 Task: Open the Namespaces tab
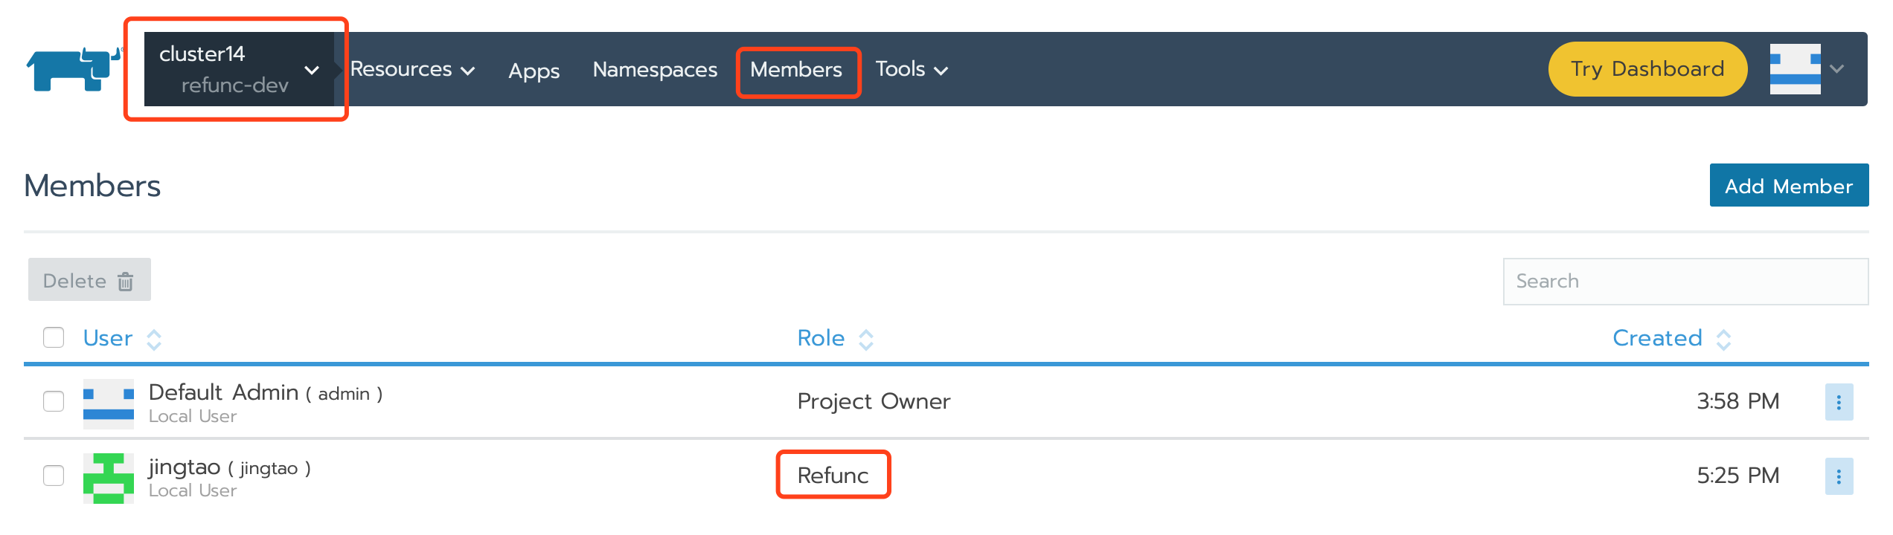pyautogui.click(x=655, y=69)
